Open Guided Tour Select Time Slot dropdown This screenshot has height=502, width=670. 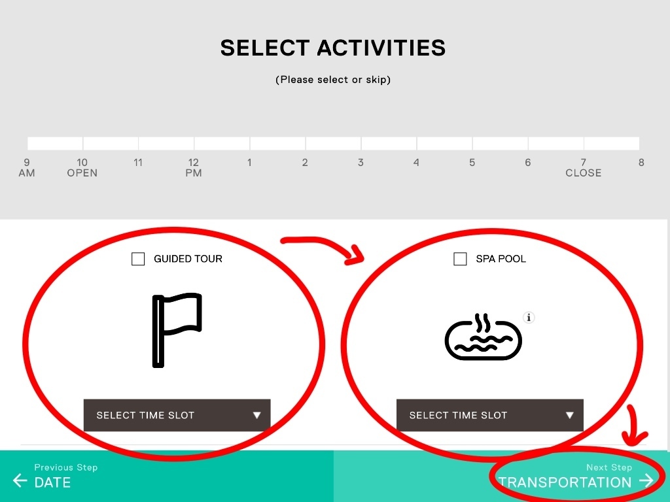tap(177, 415)
